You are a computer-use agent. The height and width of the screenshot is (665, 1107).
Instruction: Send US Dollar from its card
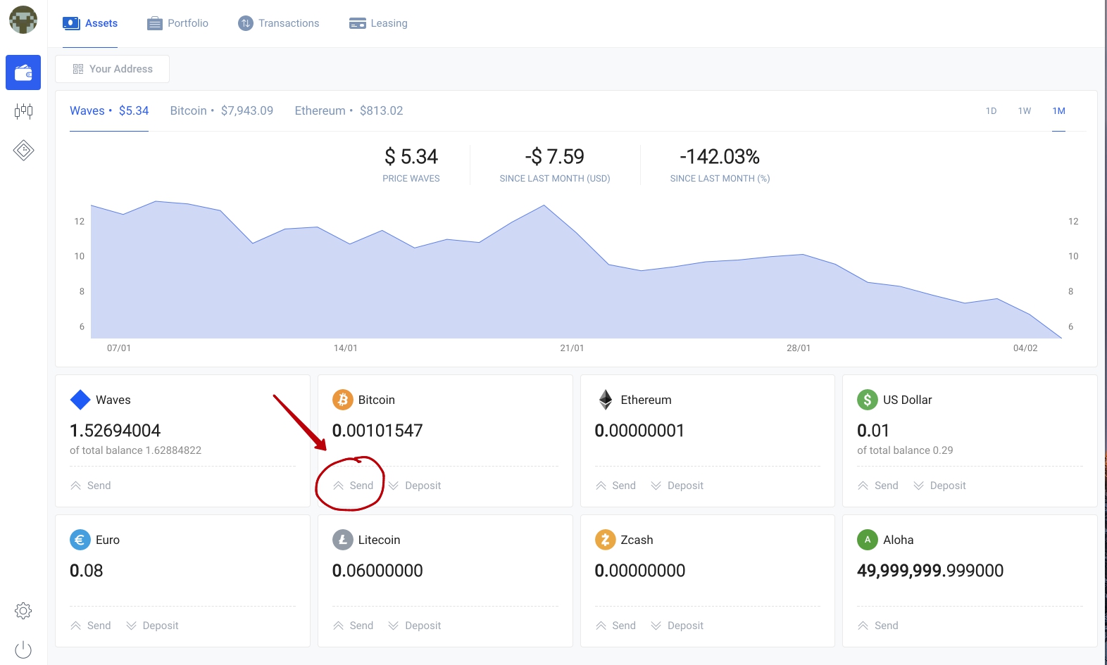(x=878, y=486)
